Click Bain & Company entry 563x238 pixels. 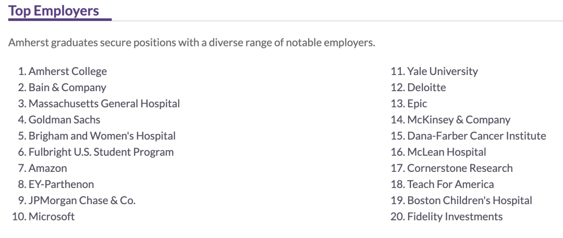67,87
